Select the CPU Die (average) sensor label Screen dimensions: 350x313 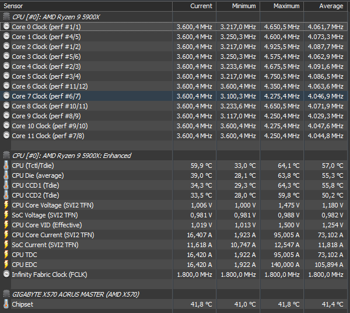pos(38,175)
